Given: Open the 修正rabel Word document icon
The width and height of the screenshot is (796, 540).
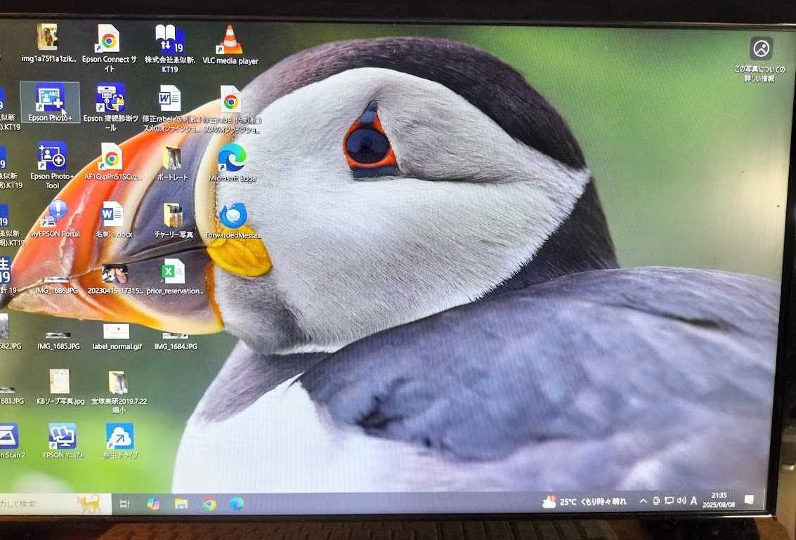Looking at the screenshot, I should click(169, 98).
